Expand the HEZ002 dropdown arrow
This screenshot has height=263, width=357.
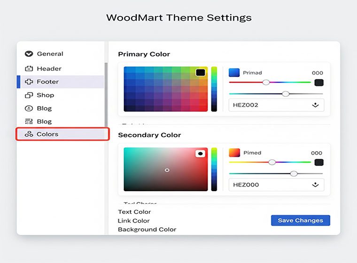coord(315,105)
